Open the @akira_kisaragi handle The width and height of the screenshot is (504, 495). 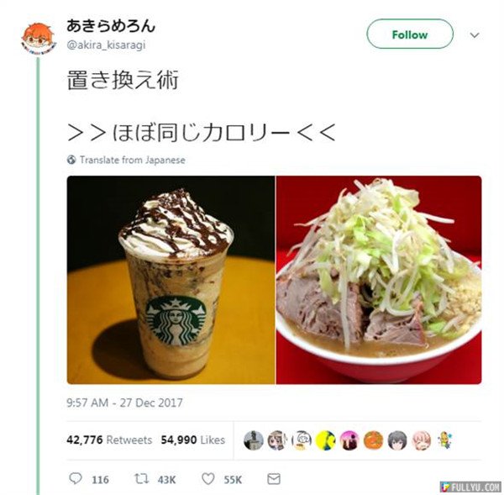pyautogui.click(x=106, y=45)
